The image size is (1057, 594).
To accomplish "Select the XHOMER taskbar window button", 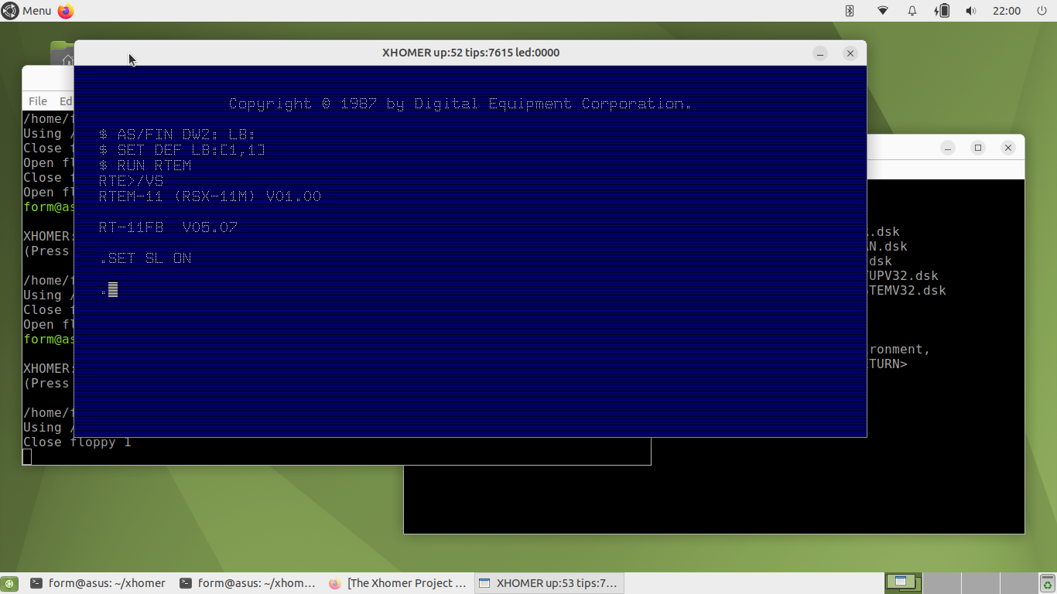I will (x=548, y=583).
